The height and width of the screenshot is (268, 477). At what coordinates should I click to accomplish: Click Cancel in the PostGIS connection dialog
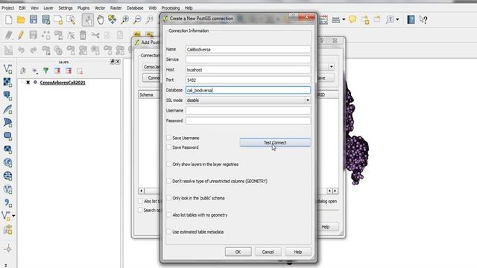pyautogui.click(x=268, y=252)
